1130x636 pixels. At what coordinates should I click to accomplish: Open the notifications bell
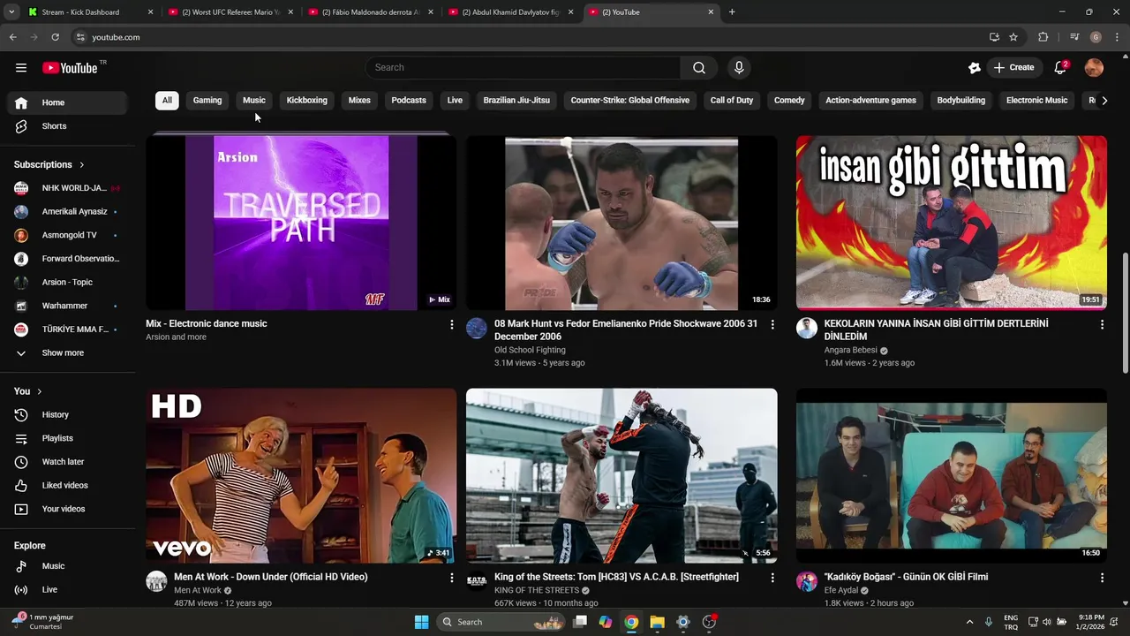pos(1060,68)
